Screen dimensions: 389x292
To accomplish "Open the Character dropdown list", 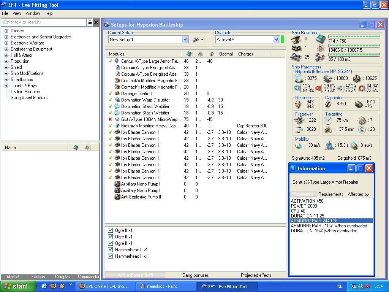I will point(276,40).
